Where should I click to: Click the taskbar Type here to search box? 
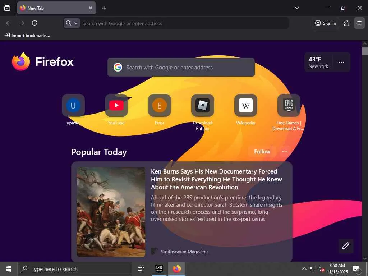pos(75,269)
